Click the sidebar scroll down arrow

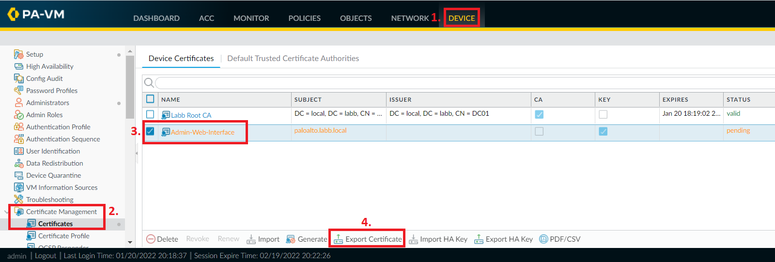click(x=130, y=242)
